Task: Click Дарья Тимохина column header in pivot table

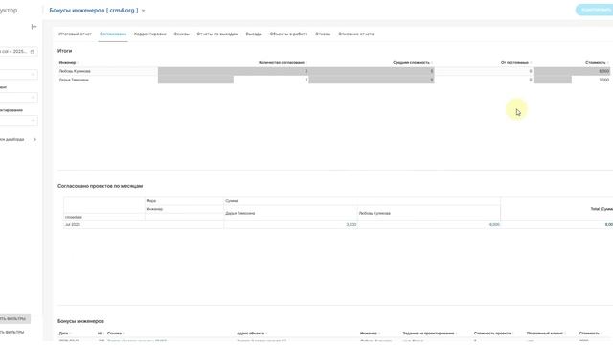Action: pos(240,213)
